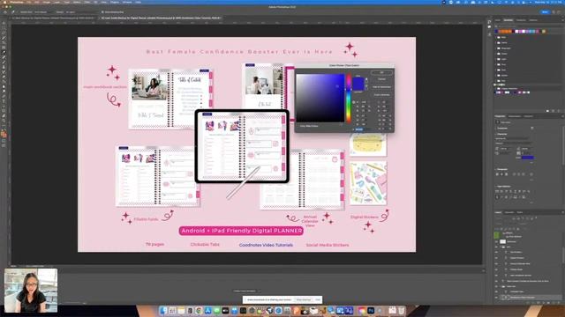This screenshot has width=565, height=317.
Task: Click the rainbow hue slider
Action: [349, 98]
